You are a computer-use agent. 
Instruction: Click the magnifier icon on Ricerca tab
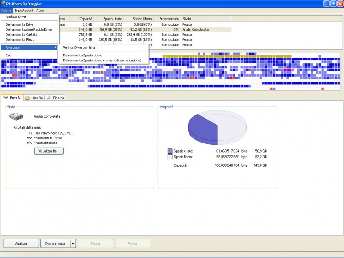point(49,98)
